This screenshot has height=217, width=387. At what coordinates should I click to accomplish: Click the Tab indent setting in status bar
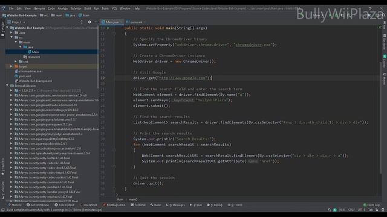(x=371, y=210)
